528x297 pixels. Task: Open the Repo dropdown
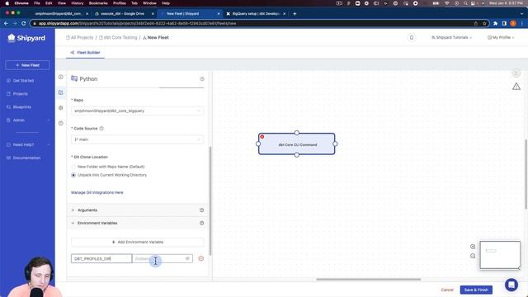tap(138, 111)
